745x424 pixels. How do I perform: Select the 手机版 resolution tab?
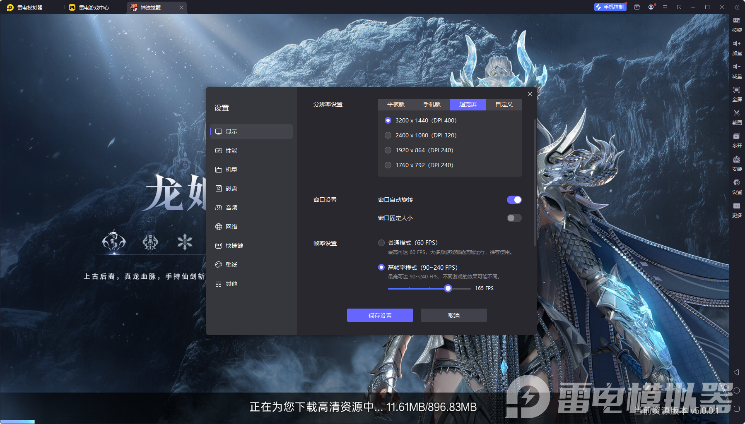[x=432, y=105]
